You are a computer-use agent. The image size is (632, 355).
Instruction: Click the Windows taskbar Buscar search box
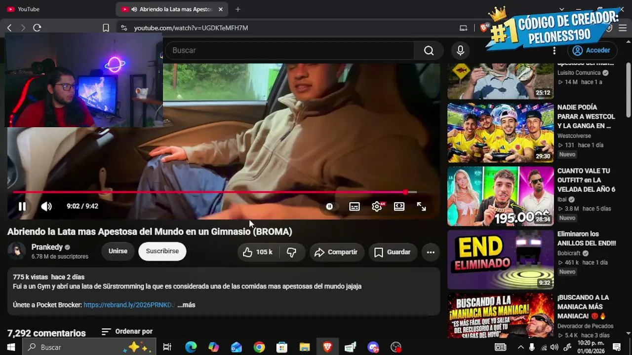(89, 348)
